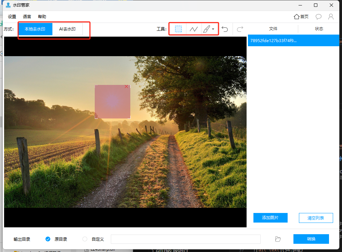342x252 pixels.
Task: Click the redo arrow icon
Action: (x=240, y=29)
